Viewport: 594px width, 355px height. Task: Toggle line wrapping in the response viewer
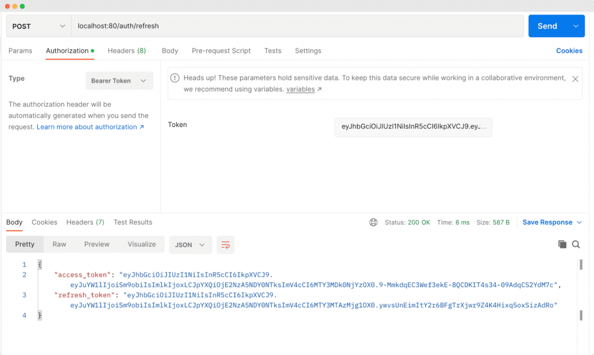click(x=225, y=244)
